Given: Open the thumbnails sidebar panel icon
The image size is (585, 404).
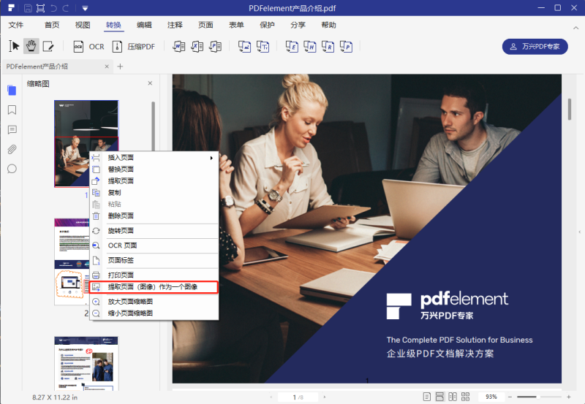Looking at the screenshot, I should 12,90.
